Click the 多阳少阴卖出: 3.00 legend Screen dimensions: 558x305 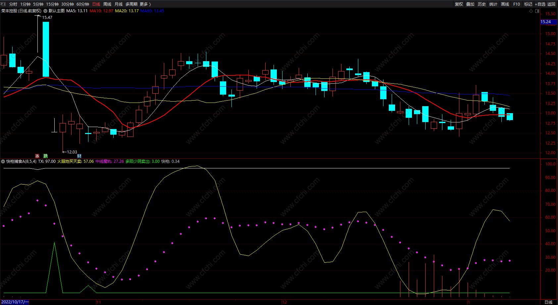pos(142,161)
